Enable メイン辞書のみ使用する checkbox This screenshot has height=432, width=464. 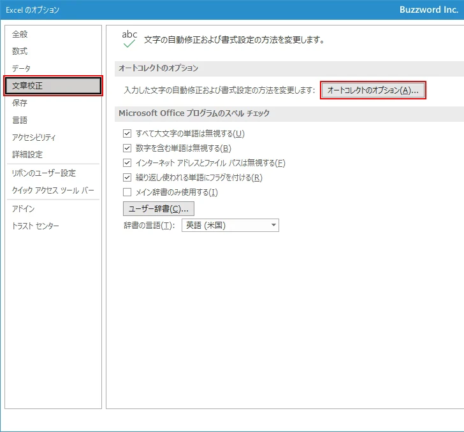(127, 192)
